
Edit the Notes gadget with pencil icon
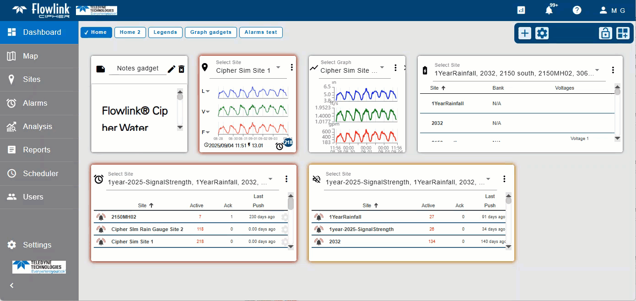click(x=172, y=69)
